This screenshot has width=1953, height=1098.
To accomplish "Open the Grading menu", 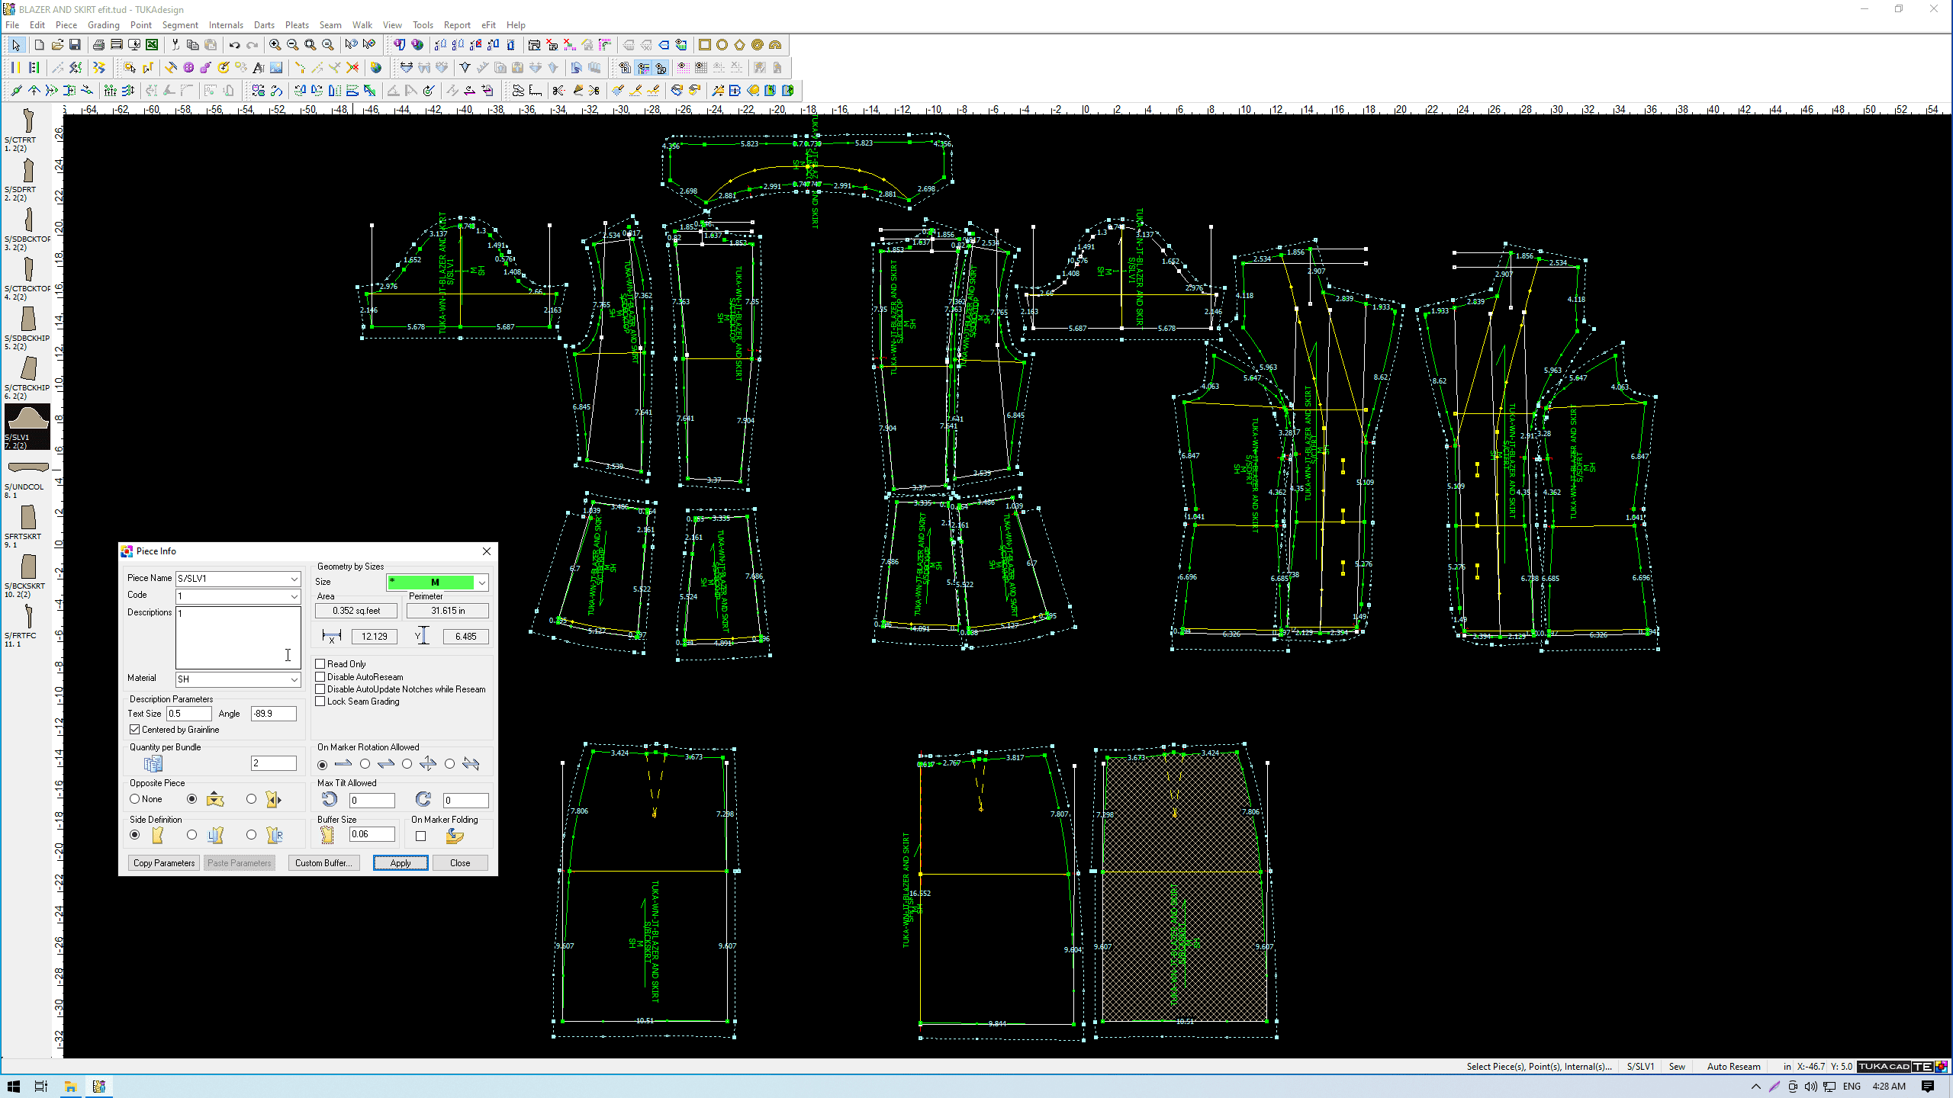I will (x=103, y=25).
